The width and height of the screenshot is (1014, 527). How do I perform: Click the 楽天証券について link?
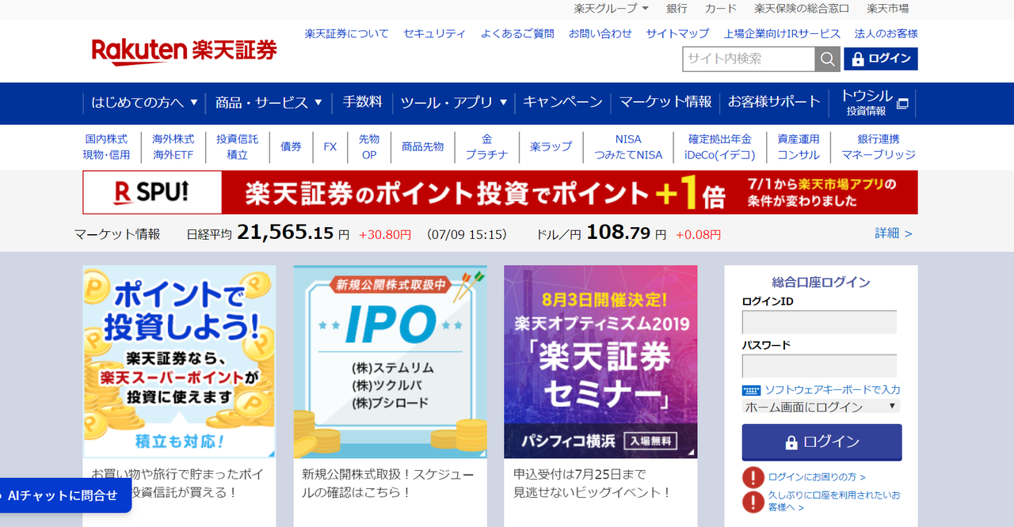[347, 34]
